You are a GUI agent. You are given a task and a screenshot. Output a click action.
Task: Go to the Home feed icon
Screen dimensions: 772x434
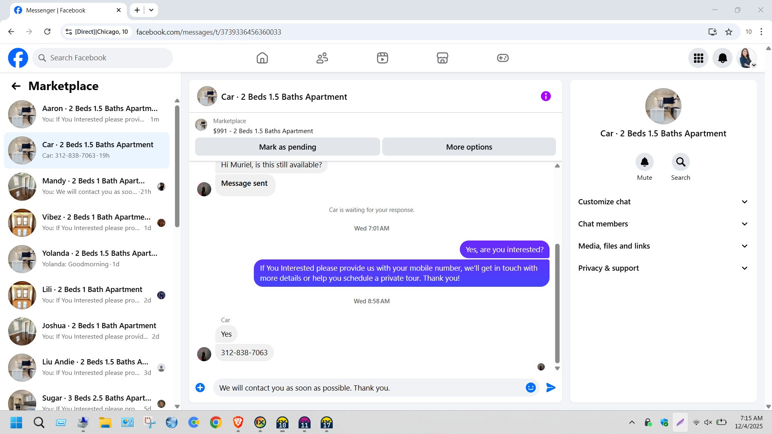coord(262,58)
